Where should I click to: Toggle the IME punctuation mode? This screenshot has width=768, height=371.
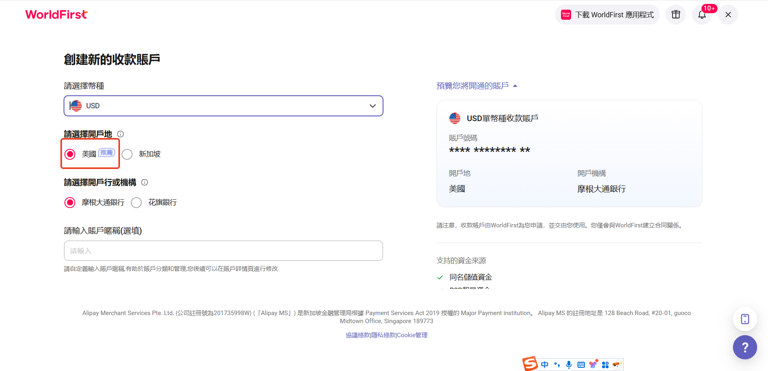click(557, 365)
